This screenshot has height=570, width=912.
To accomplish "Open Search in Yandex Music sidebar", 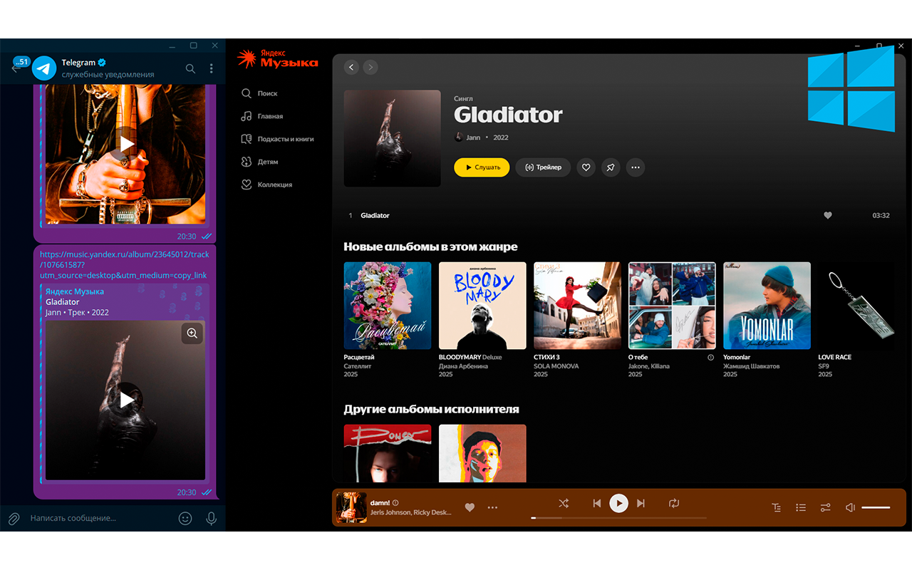I will pyautogui.click(x=259, y=93).
